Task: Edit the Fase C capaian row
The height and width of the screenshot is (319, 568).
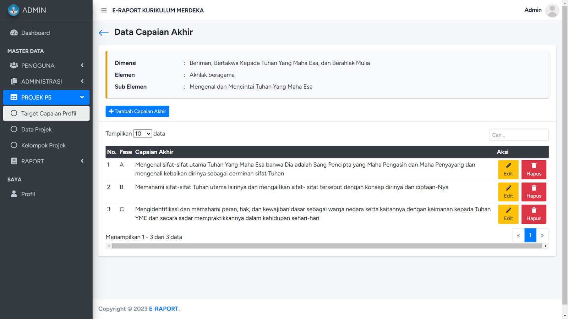Action: pyautogui.click(x=508, y=214)
